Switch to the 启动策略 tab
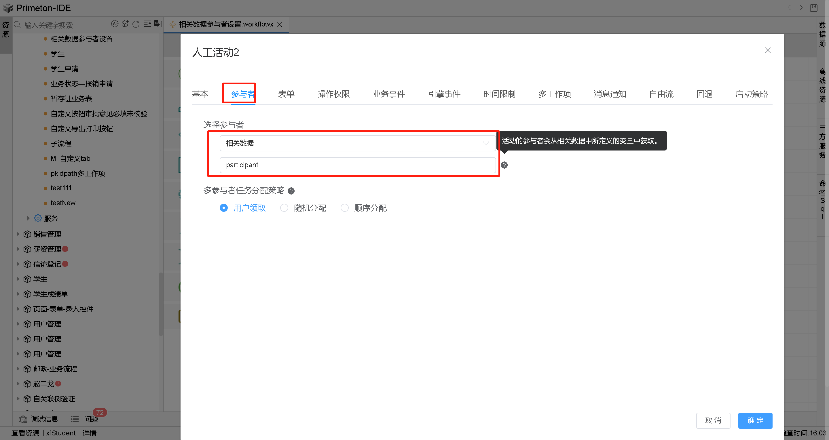Screen dimensions: 829x440 [751, 94]
